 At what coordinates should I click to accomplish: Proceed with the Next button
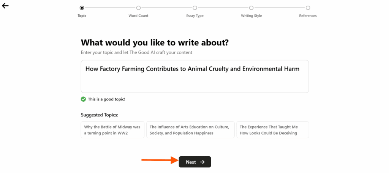tap(195, 162)
